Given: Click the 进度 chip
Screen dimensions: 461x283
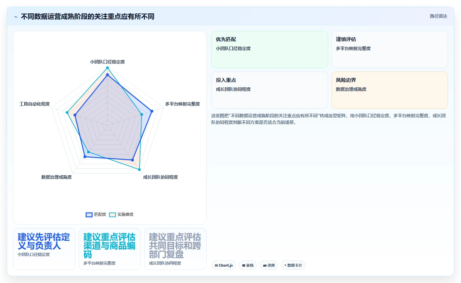Looking at the screenshot, I should (269, 265).
